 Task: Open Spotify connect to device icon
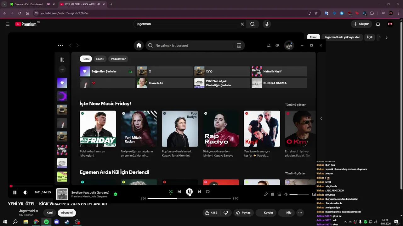279,194
